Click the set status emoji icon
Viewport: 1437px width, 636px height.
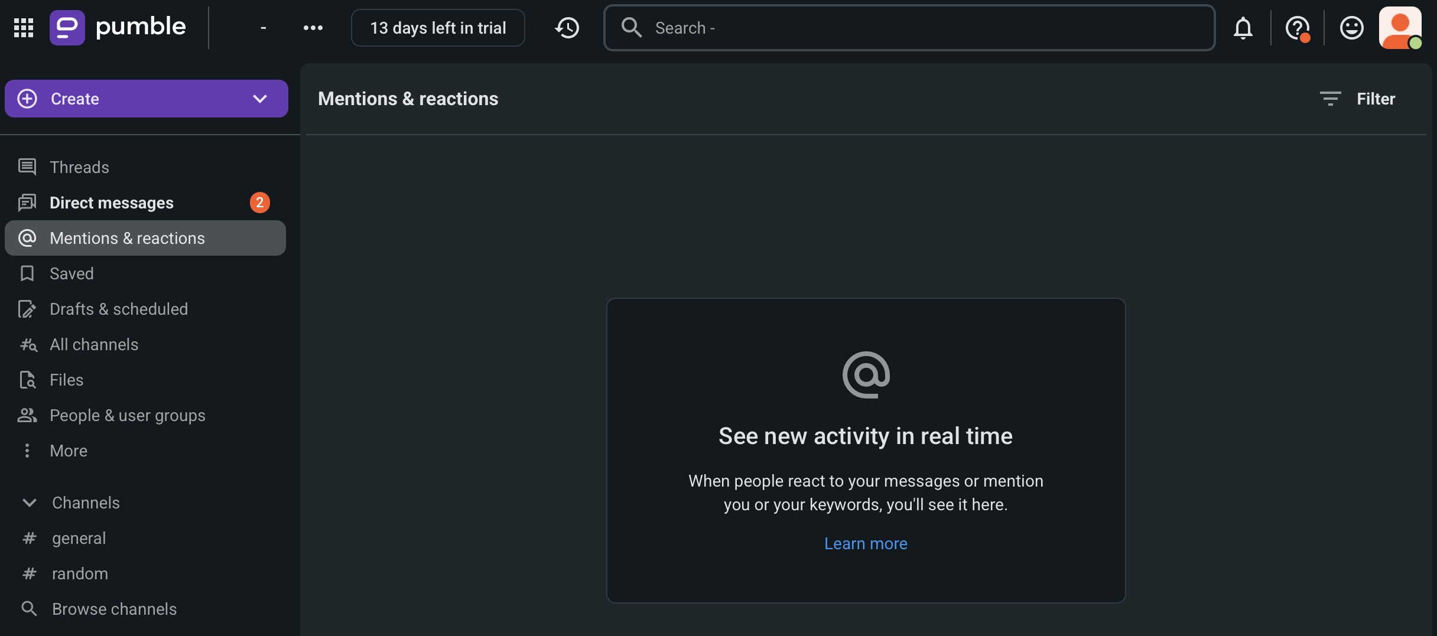click(1351, 28)
